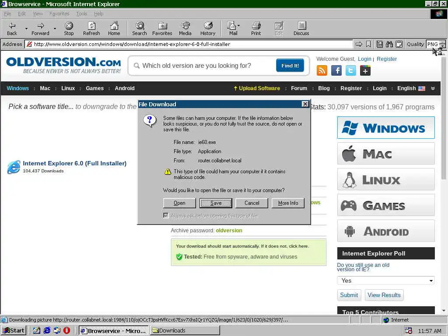Open the Quality PNG dropdown
This screenshot has width=448, height=336.
tap(442, 44)
